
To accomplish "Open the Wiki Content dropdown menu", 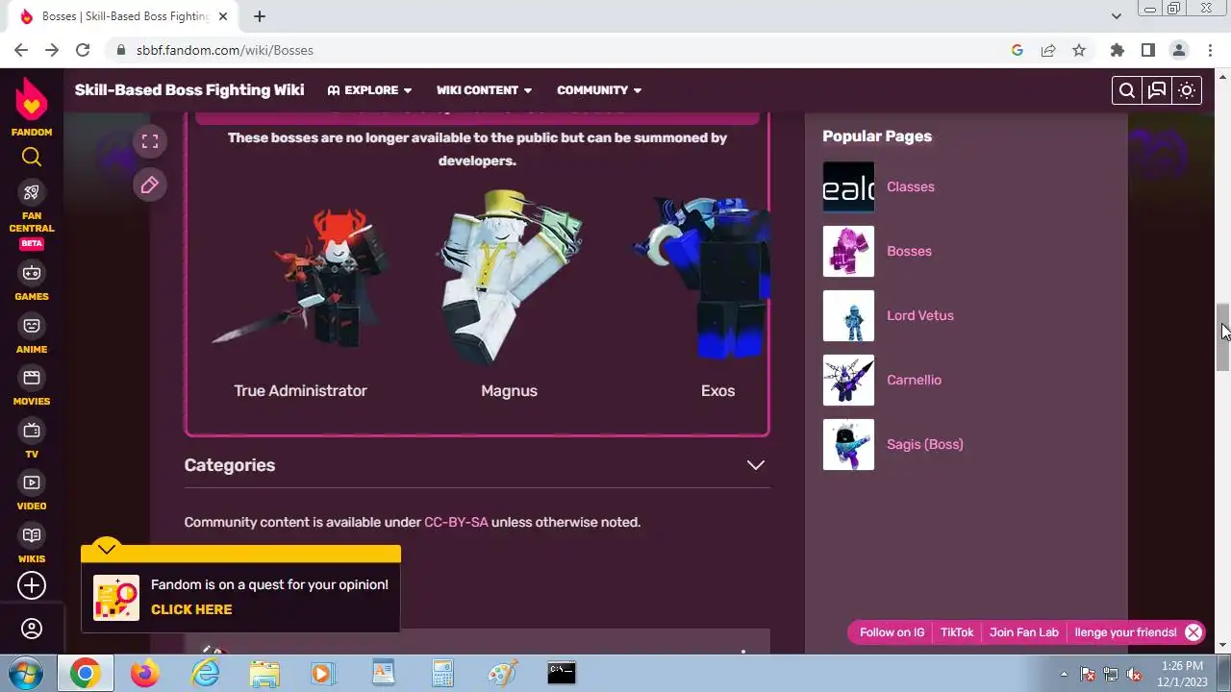I will click(x=484, y=90).
